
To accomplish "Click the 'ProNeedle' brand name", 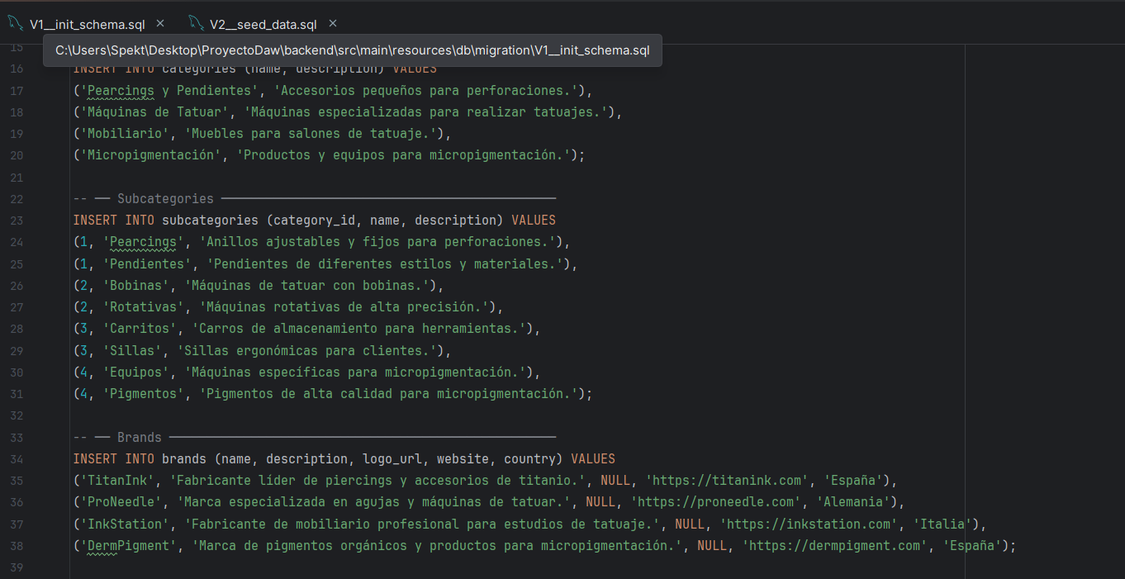I will point(121,501).
